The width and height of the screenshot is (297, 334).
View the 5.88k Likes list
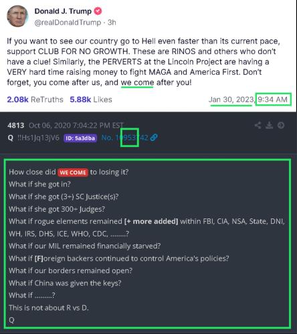pos(91,100)
